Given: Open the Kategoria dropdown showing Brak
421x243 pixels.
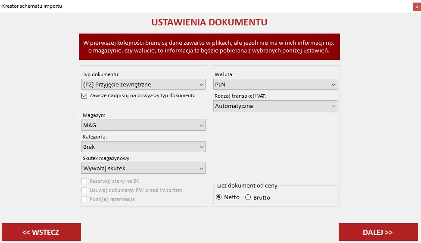Looking at the screenshot, I should (143, 147).
